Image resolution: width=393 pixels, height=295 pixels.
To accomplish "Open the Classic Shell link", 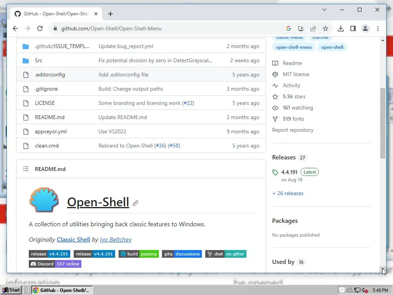I will tap(73, 240).
